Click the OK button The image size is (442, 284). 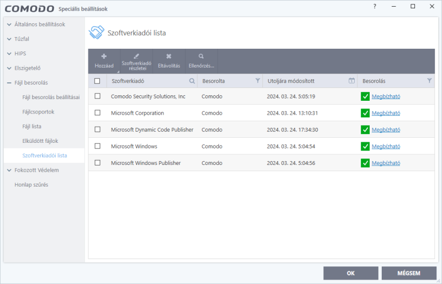click(x=351, y=273)
